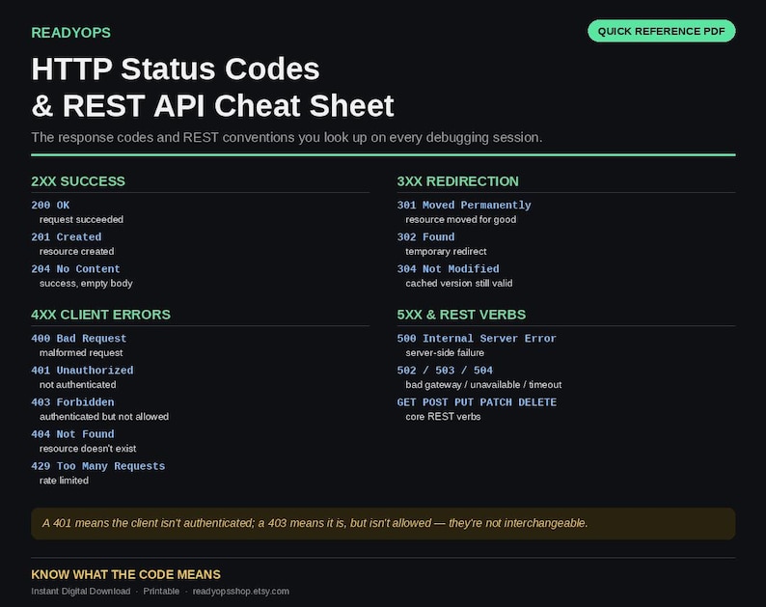Click the 'request succeeded' description
This screenshot has width=766, height=607.
pos(81,219)
